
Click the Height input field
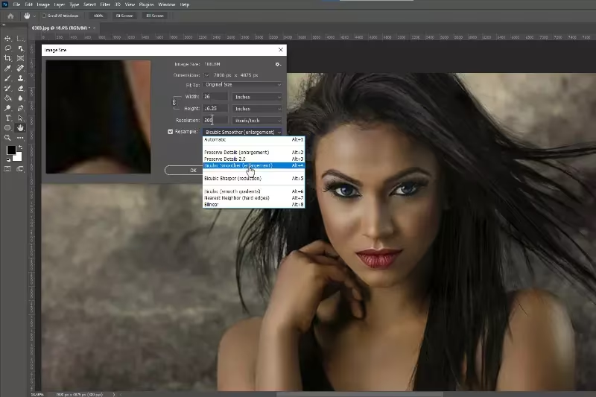[x=215, y=109]
